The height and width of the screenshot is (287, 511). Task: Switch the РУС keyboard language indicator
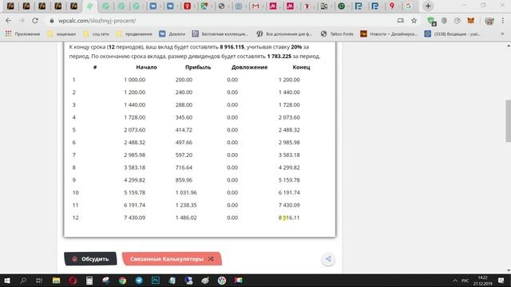[465, 281]
